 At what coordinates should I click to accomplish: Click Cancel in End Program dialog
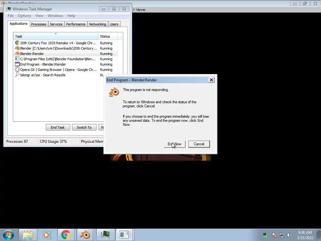pos(199,144)
